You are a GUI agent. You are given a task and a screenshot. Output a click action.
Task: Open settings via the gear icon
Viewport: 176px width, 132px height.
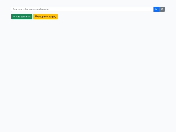click(x=162, y=9)
